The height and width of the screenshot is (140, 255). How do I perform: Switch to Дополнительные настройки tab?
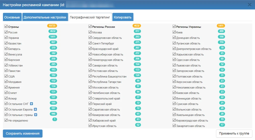[x=45, y=17]
